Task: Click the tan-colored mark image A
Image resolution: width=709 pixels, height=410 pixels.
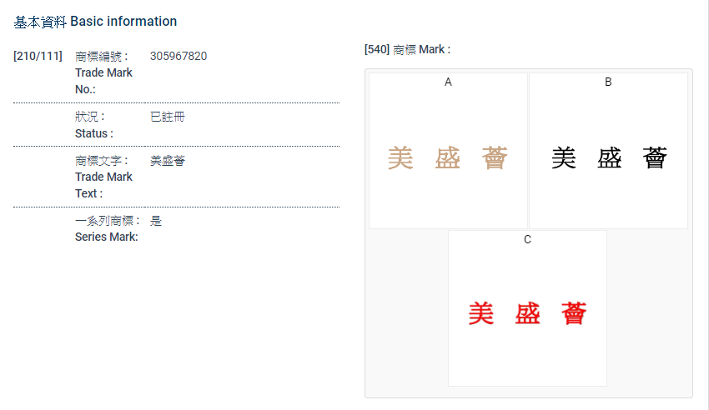Action: [x=448, y=158]
